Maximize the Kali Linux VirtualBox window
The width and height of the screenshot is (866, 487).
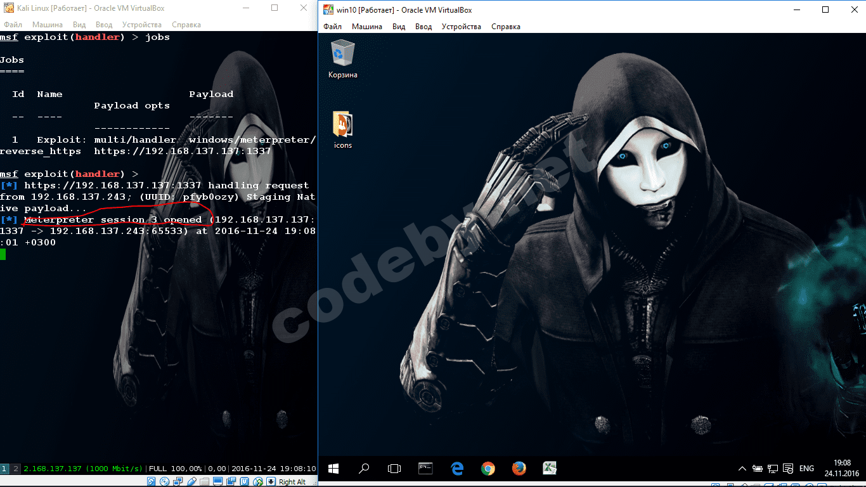tap(275, 8)
